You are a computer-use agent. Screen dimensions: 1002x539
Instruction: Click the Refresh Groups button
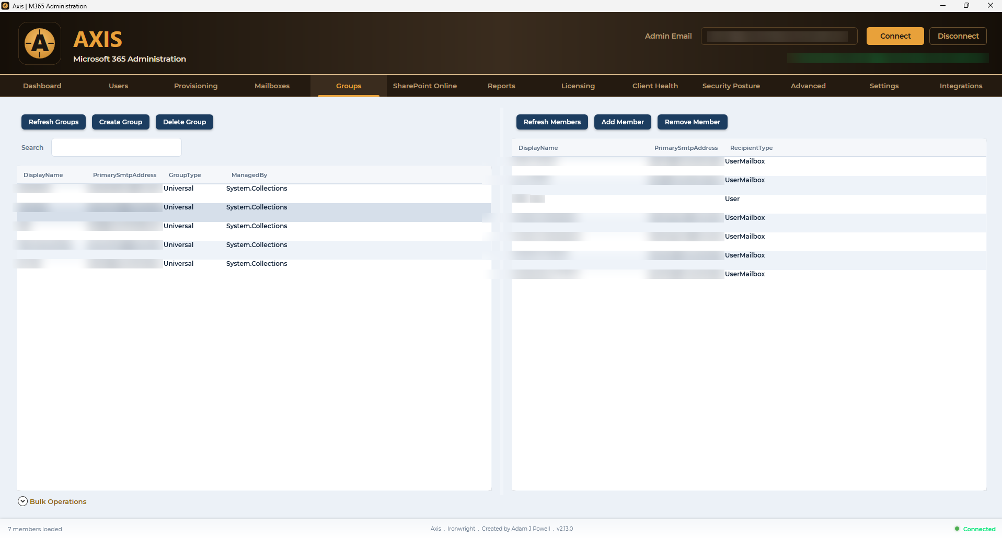53,122
